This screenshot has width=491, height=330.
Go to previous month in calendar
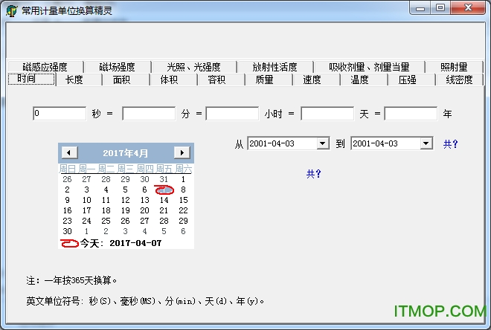point(69,152)
